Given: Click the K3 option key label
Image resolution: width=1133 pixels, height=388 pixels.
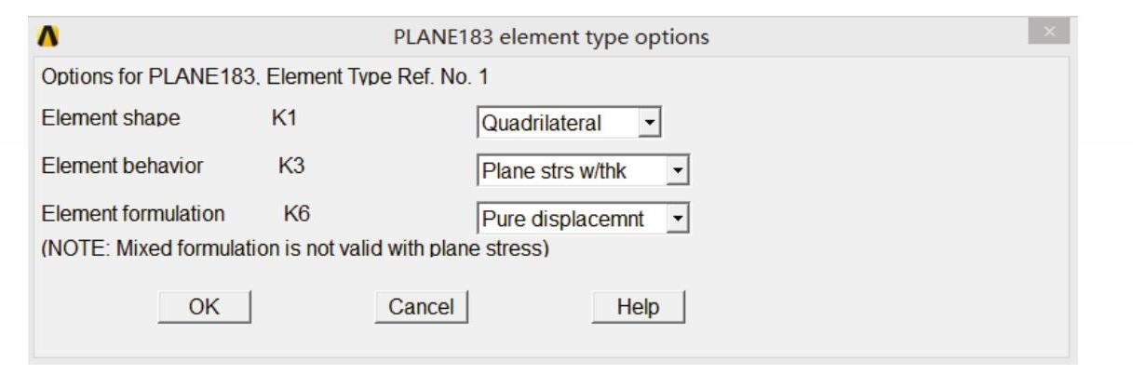Looking at the screenshot, I should [290, 166].
